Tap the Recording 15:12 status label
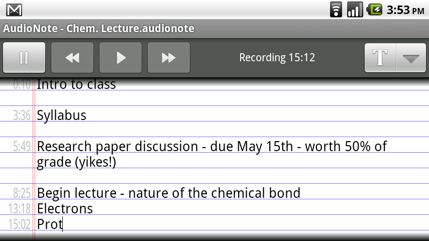The width and height of the screenshot is (429, 241). tap(277, 57)
